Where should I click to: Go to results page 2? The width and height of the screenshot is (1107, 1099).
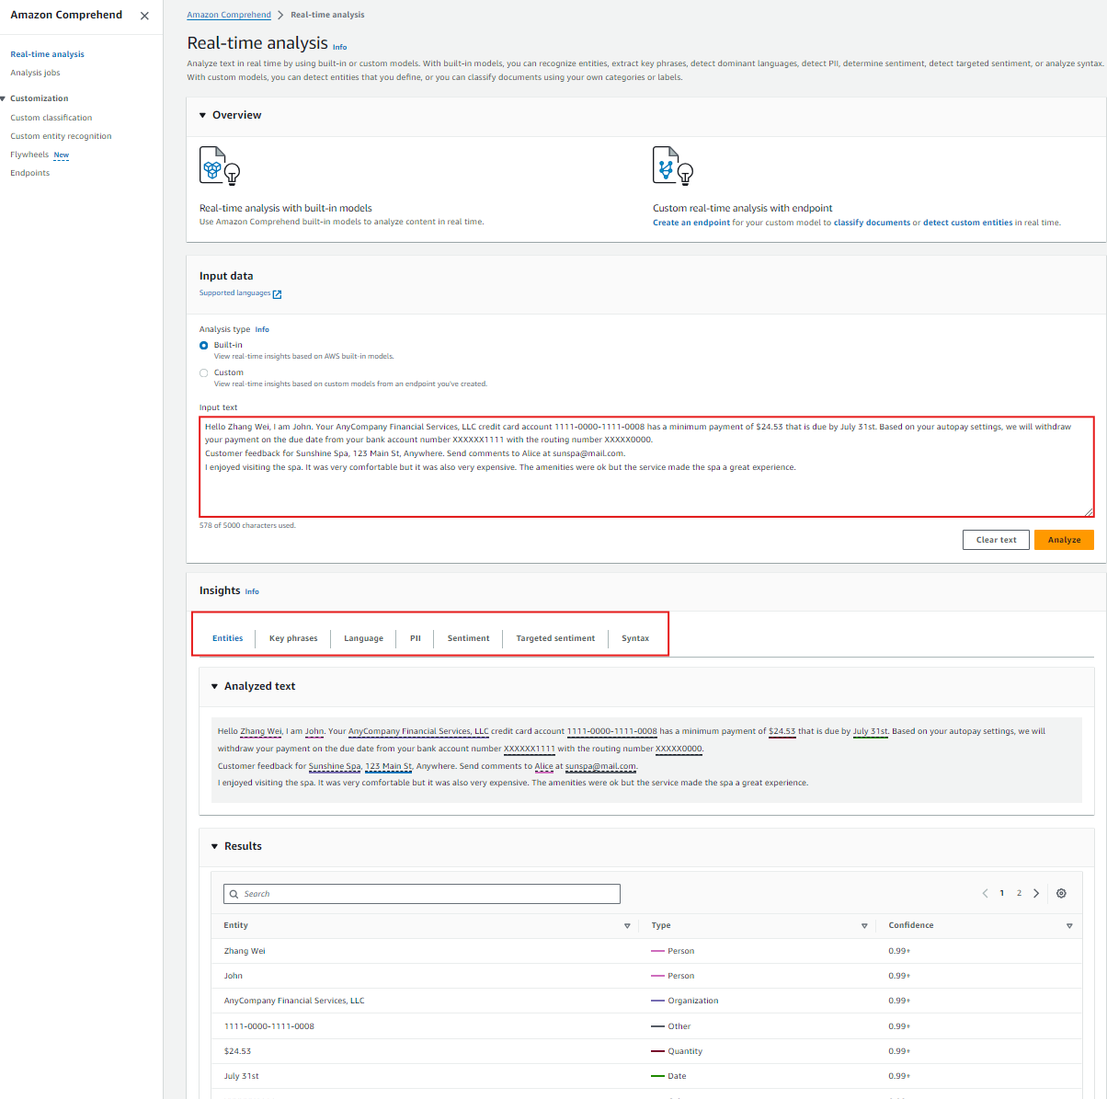coord(1019,893)
